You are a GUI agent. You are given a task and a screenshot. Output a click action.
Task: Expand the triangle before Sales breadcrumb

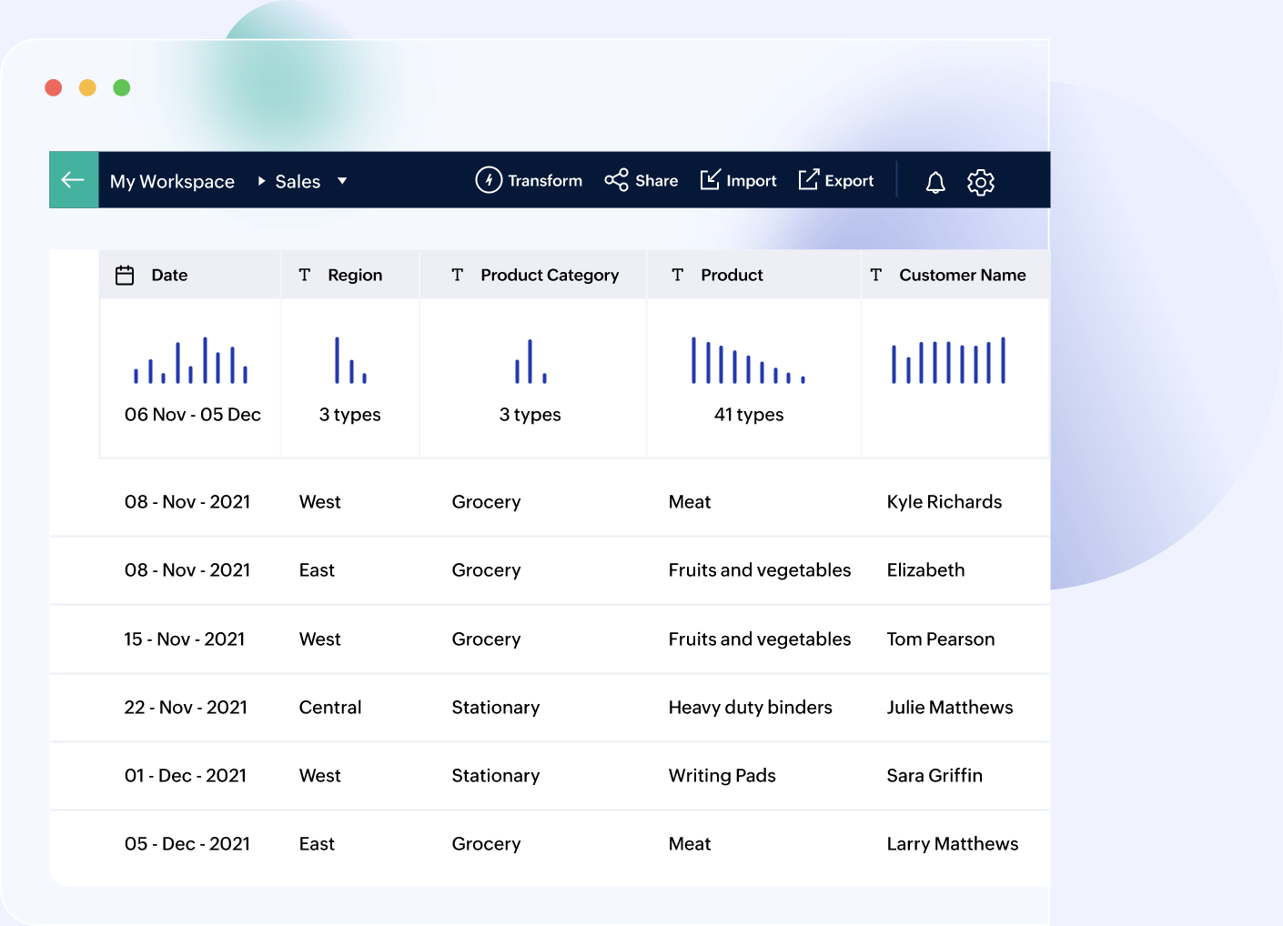pyautogui.click(x=261, y=181)
